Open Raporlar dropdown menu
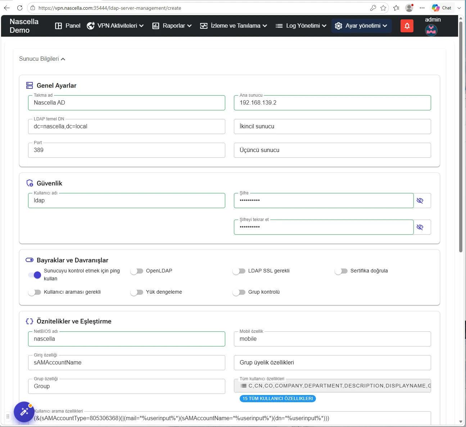 [172, 26]
